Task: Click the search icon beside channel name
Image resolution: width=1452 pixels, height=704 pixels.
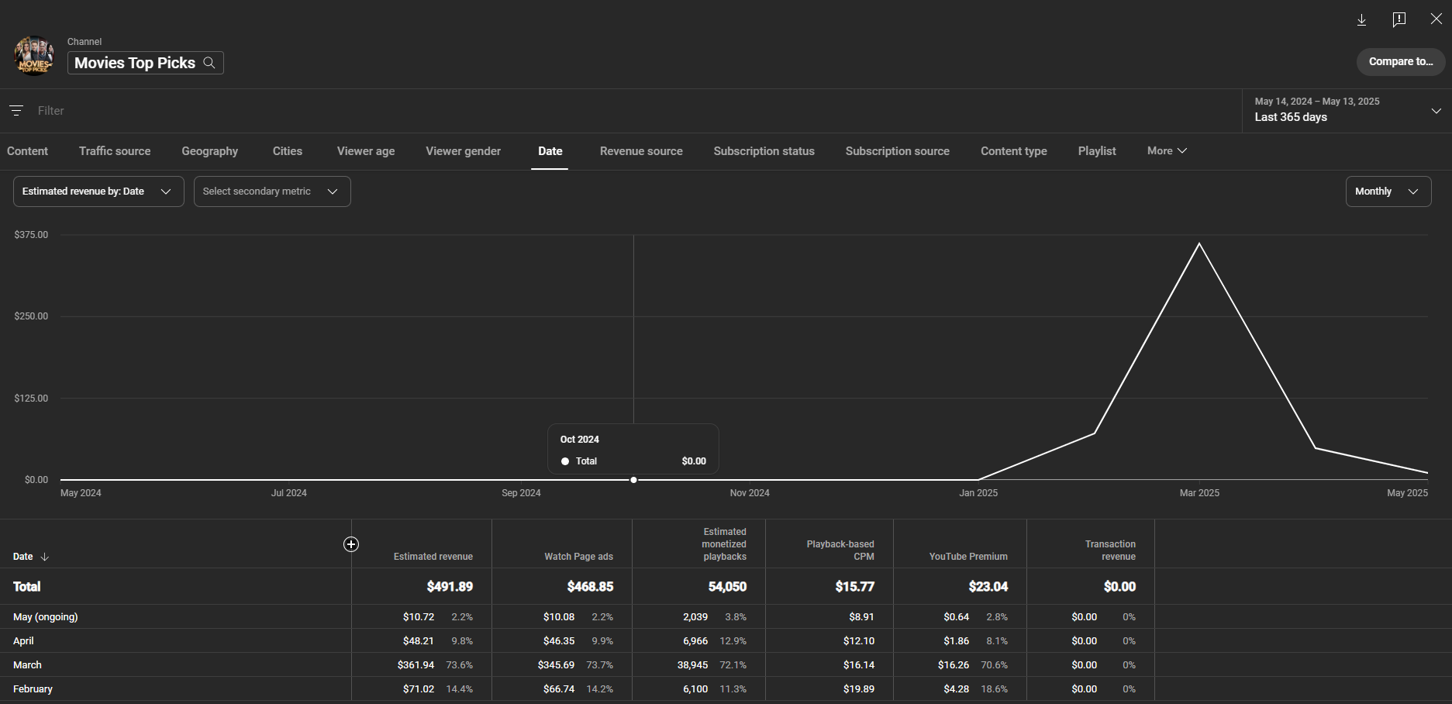Action: click(209, 63)
